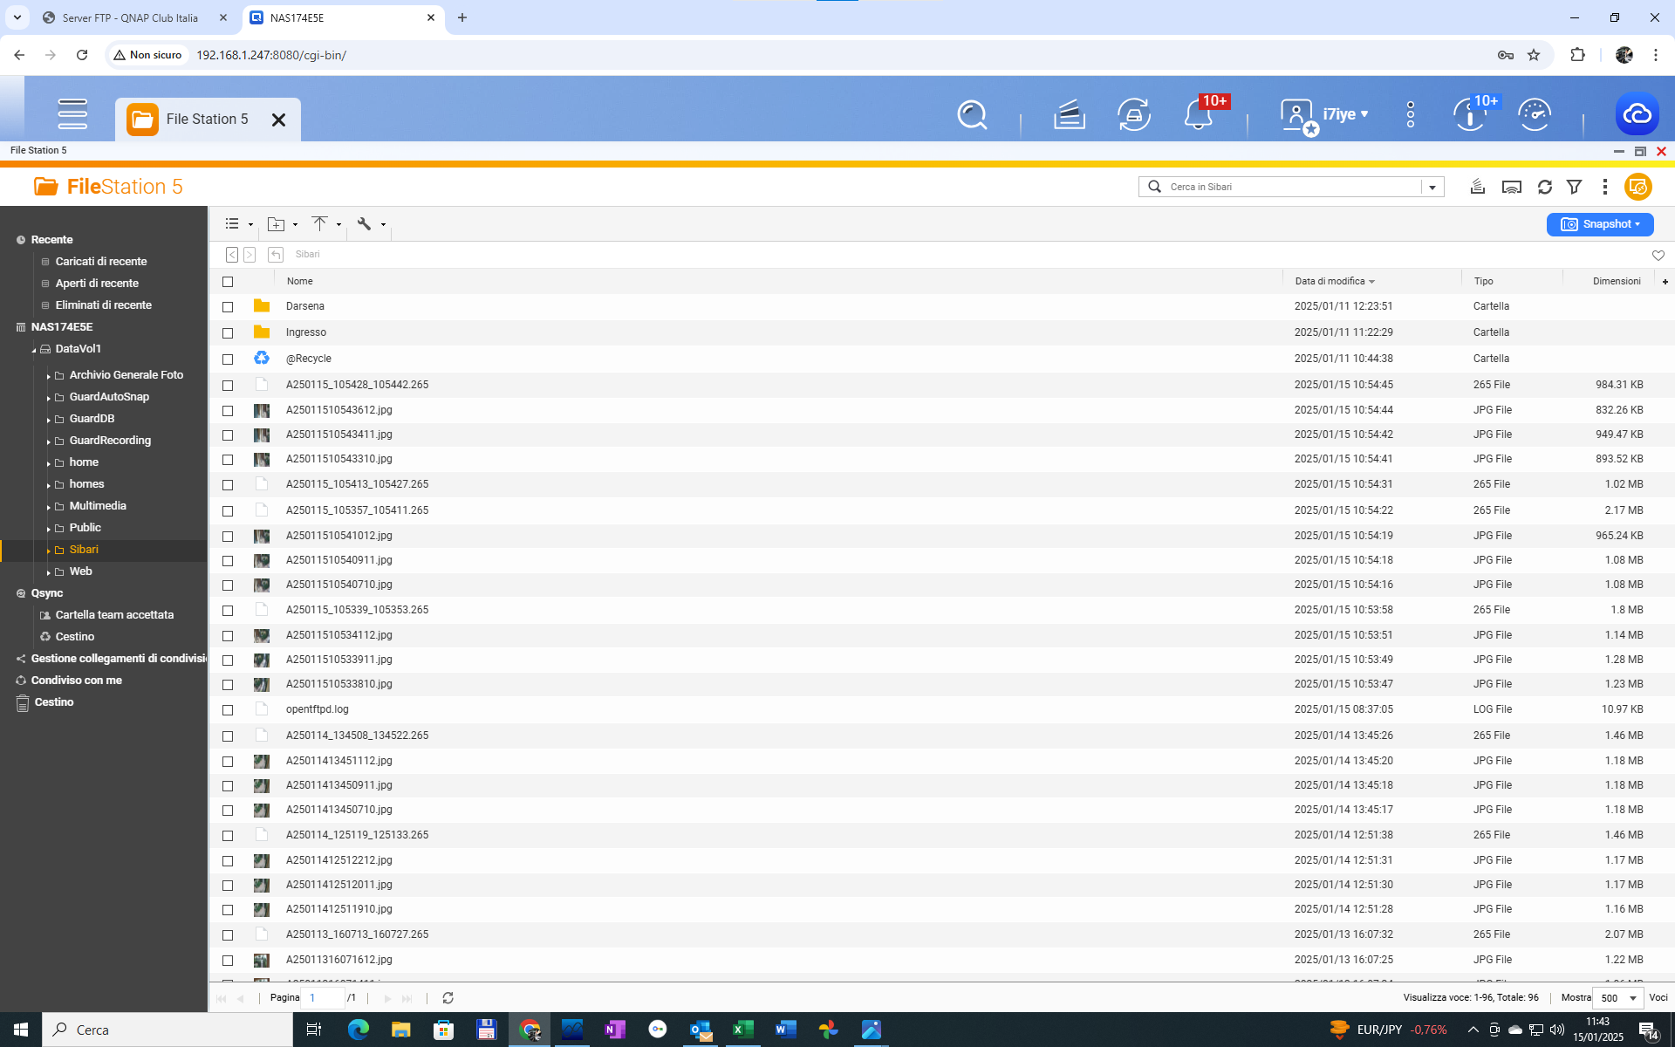Open the notifications bell icon

coord(1198,114)
